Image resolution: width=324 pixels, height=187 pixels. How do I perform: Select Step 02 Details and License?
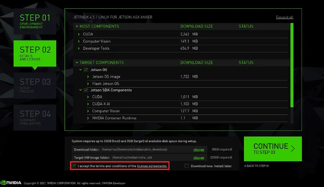coord(35,53)
